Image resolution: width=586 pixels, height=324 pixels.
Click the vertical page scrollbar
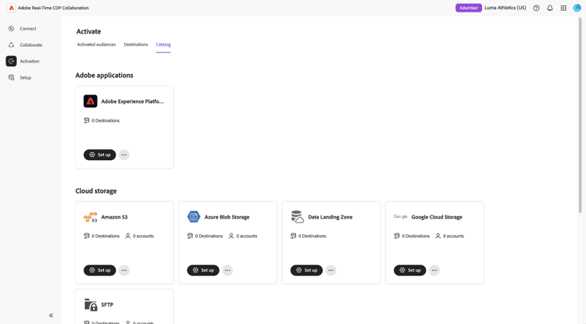point(580,116)
